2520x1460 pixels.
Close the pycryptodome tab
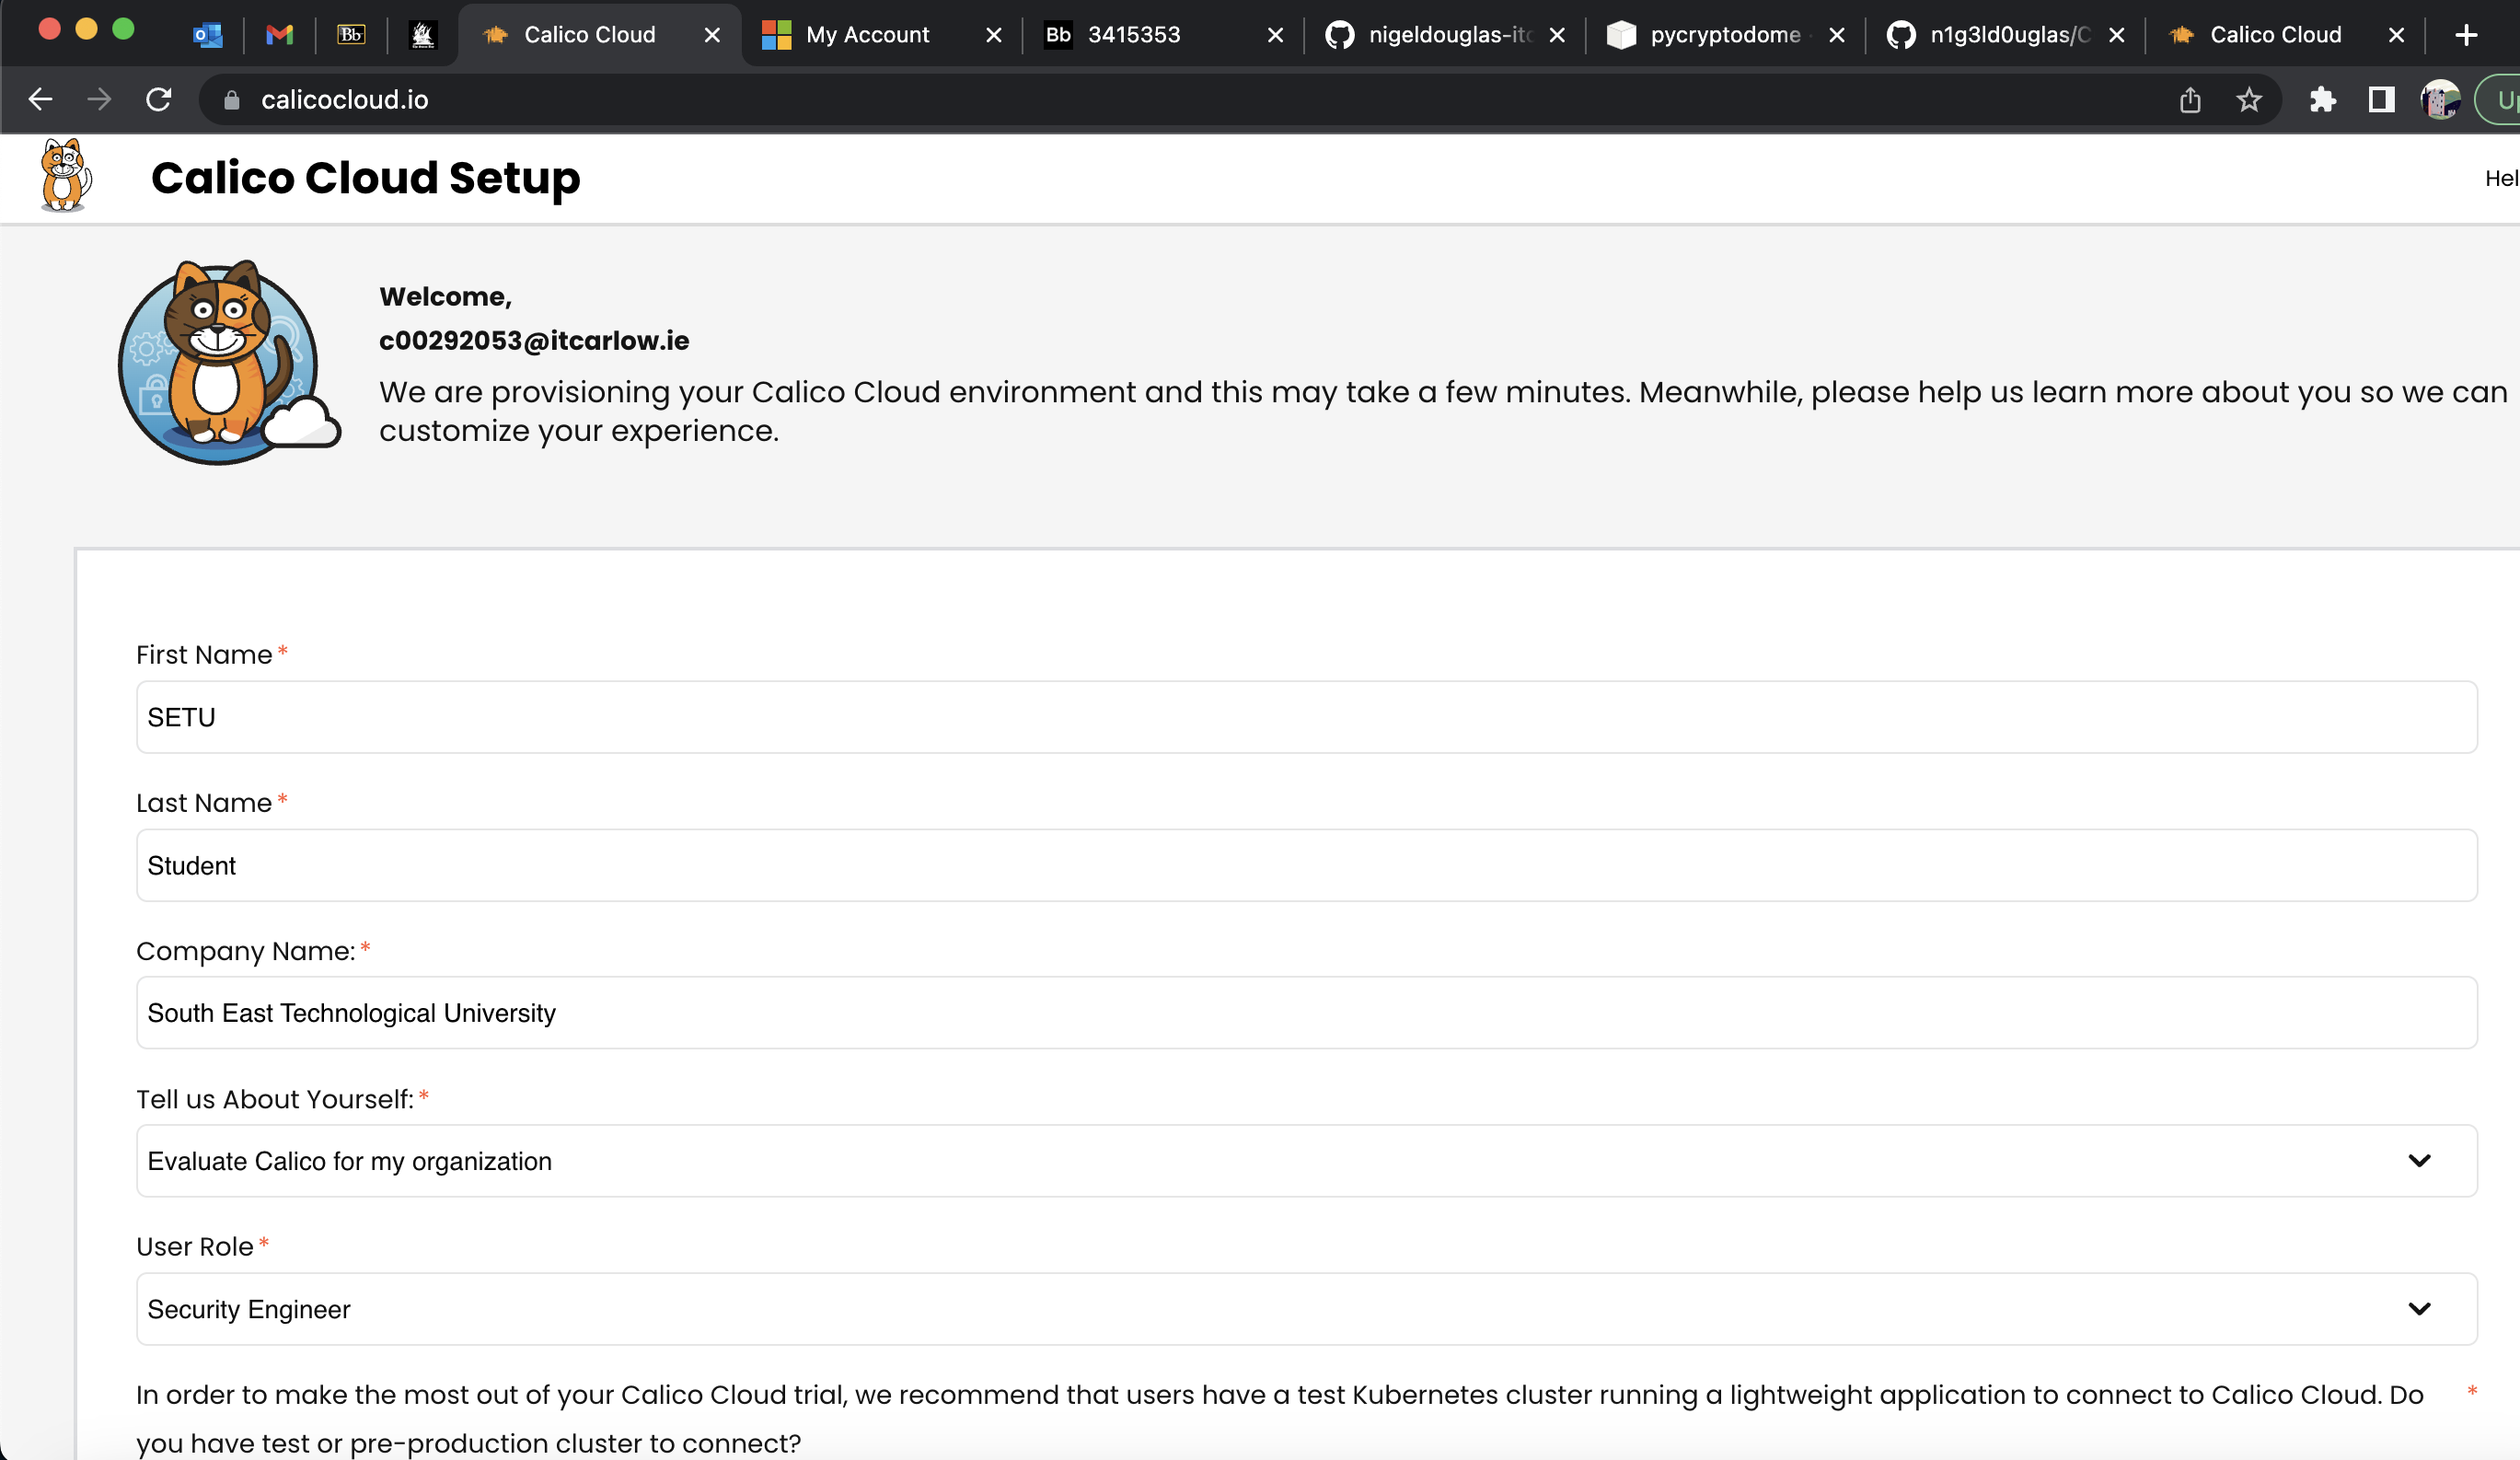(x=1838, y=33)
